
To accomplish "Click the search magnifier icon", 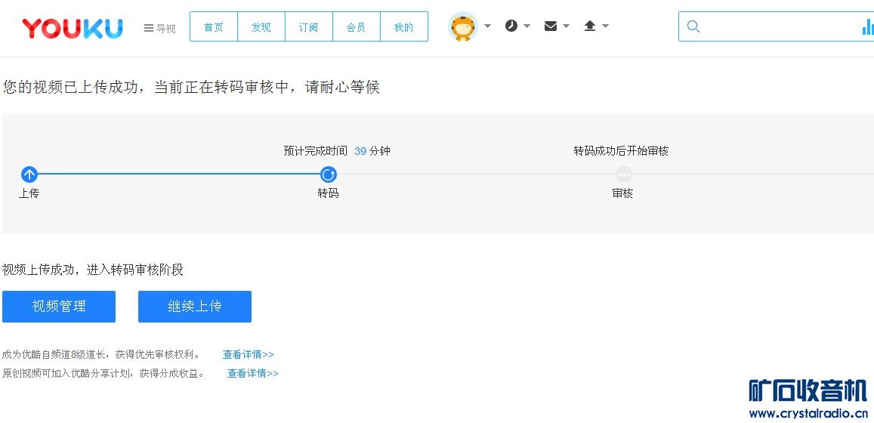I will 693,26.
